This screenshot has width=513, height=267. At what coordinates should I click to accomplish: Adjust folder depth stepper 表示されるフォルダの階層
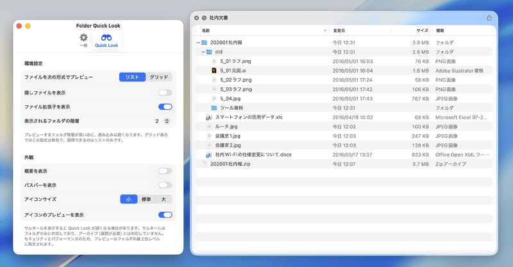(167, 121)
